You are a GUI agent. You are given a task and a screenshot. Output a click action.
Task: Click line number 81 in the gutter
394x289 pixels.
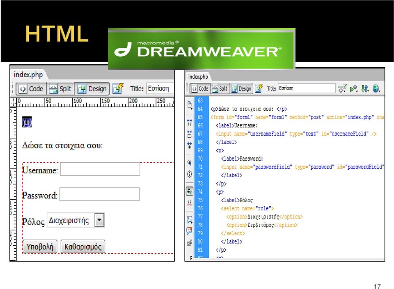click(x=200, y=250)
